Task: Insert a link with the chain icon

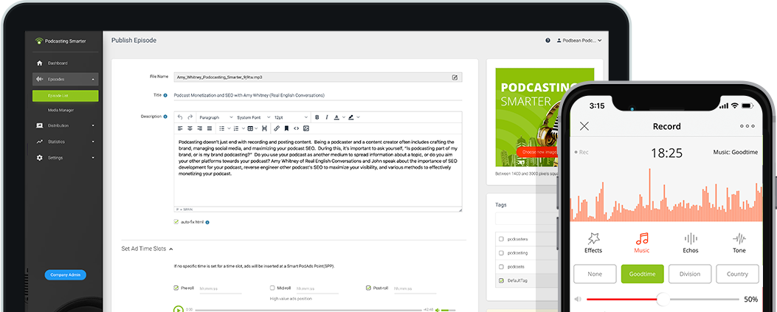Action: [x=277, y=128]
